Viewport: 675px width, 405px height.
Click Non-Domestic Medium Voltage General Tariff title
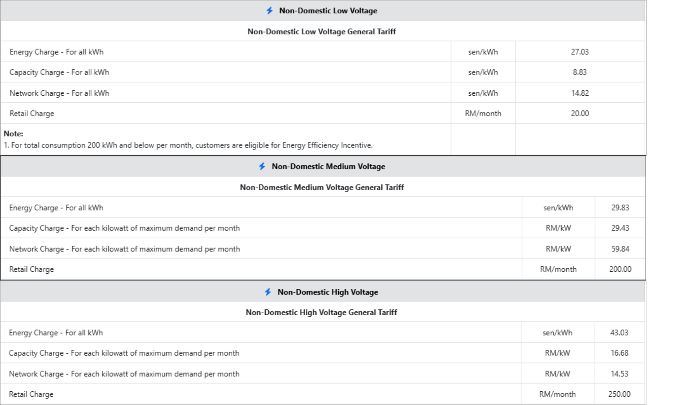(322, 187)
